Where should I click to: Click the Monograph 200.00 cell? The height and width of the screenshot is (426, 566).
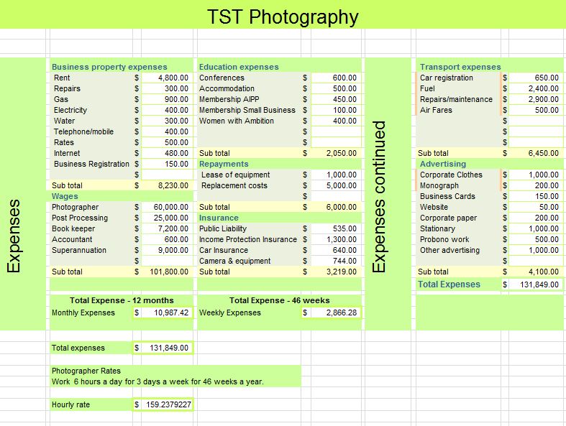pyautogui.click(x=536, y=186)
